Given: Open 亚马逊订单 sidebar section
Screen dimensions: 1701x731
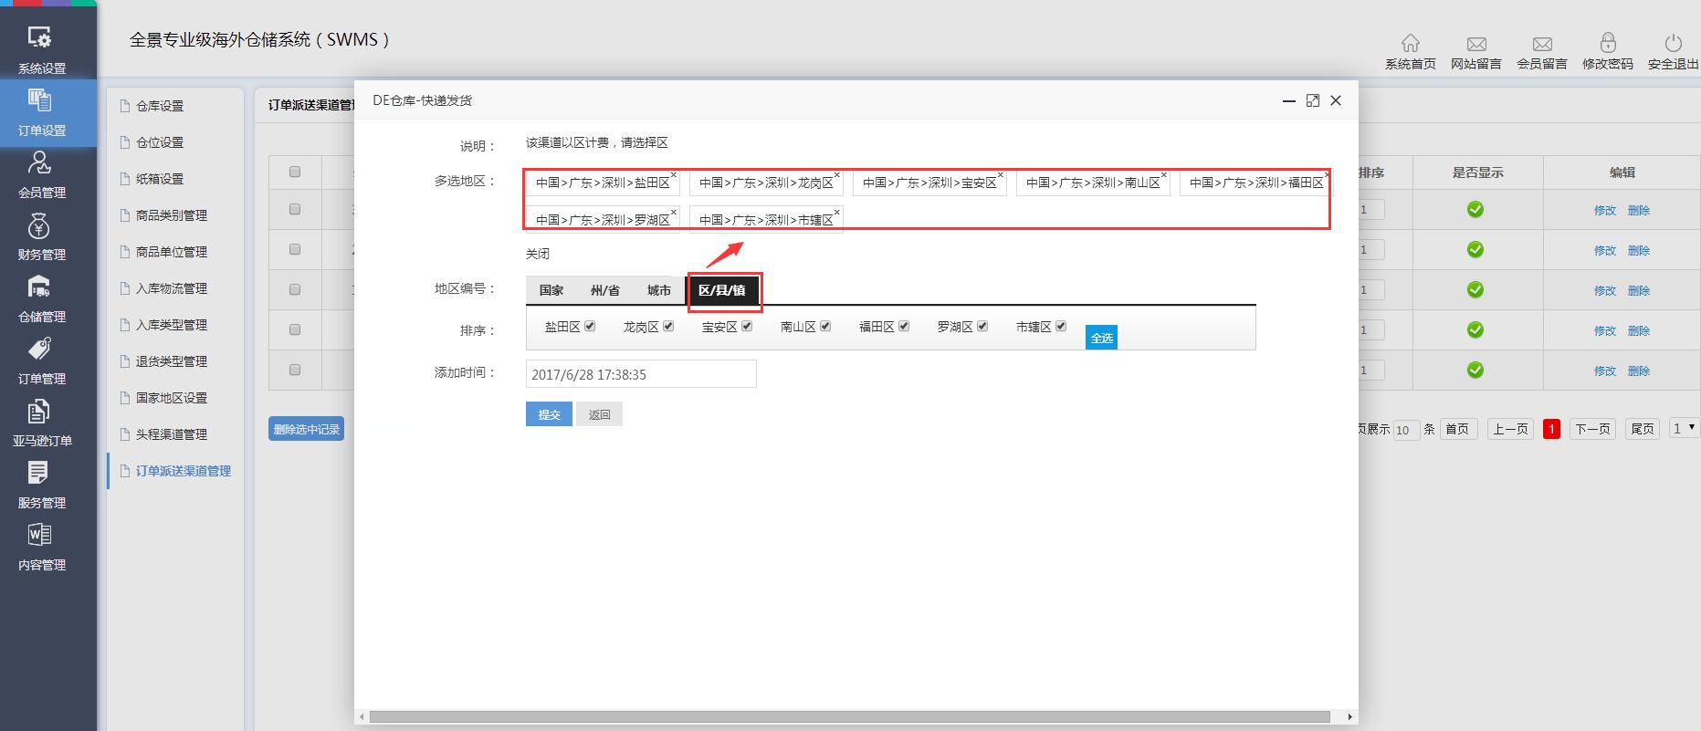Looking at the screenshot, I should (x=42, y=423).
